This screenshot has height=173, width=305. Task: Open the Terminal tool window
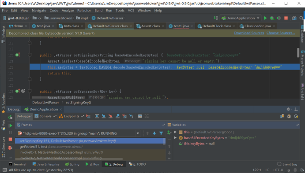(x=18, y=164)
